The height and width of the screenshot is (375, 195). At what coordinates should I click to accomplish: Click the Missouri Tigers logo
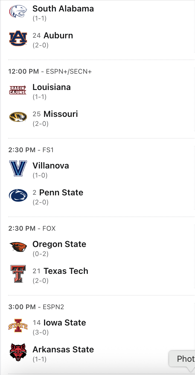point(18,117)
